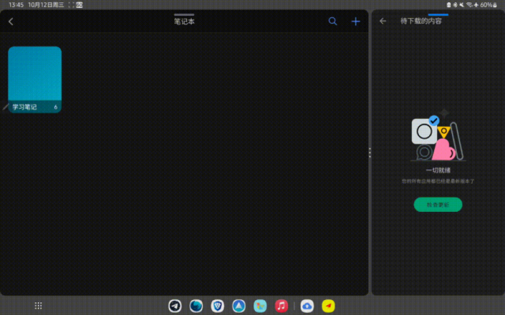Go back from the 笔记本 screen
Viewport: 505px width, 315px height.
(11, 21)
